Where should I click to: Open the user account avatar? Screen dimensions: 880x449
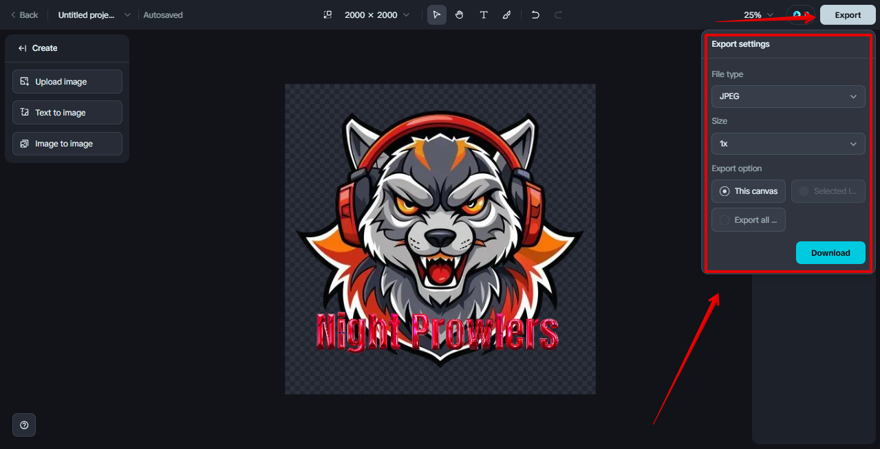(x=800, y=14)
